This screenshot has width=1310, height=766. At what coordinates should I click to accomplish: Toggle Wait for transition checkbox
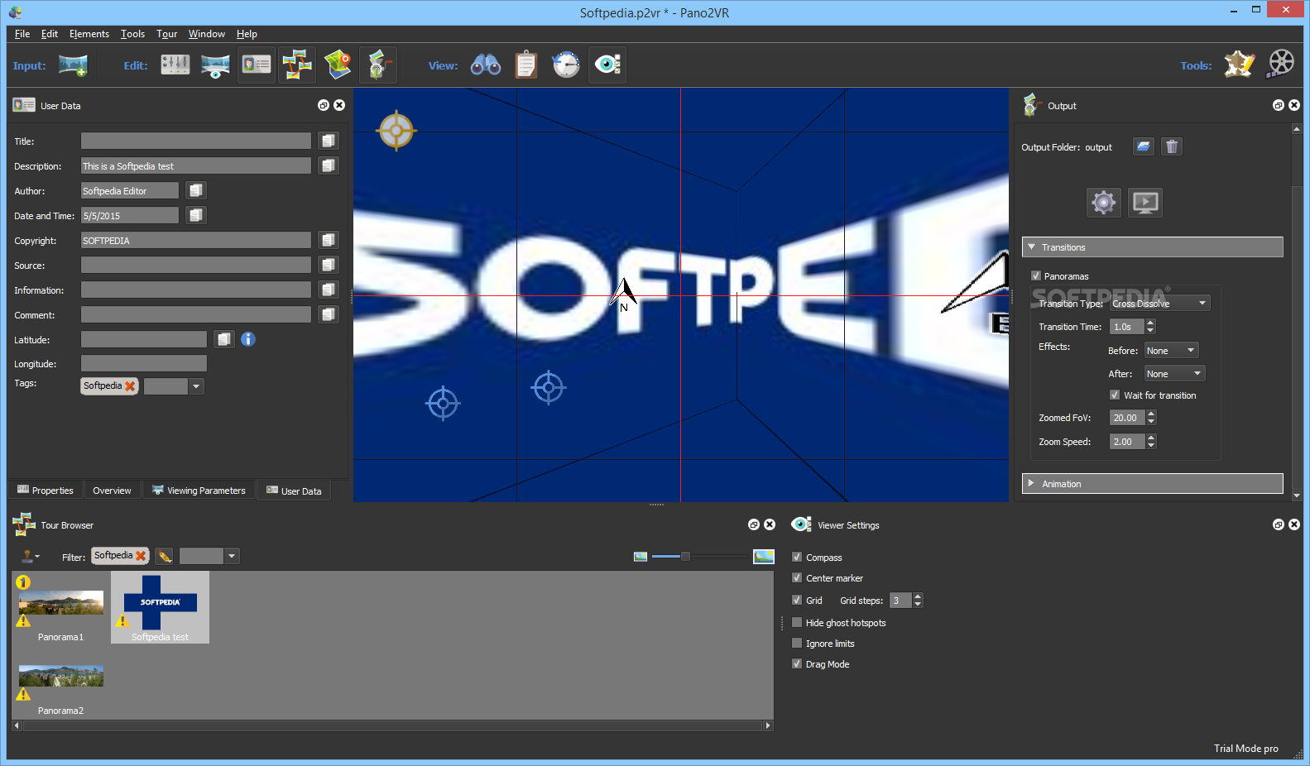click(1115, 395)
